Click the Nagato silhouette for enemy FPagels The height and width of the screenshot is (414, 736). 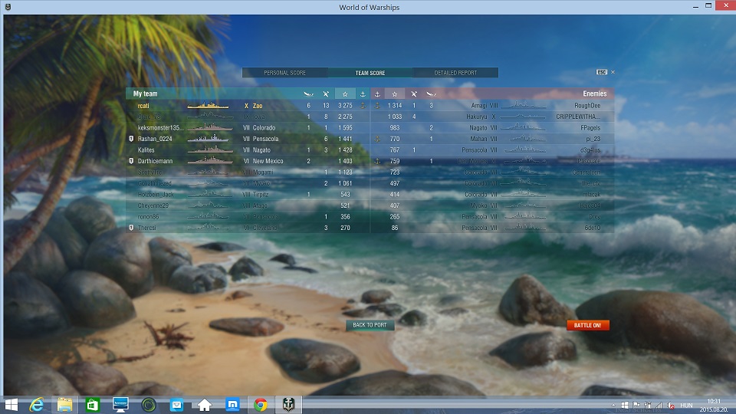coord(524,127)
